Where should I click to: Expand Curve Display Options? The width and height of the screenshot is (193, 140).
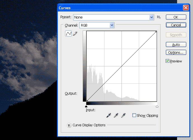(69, 125)
